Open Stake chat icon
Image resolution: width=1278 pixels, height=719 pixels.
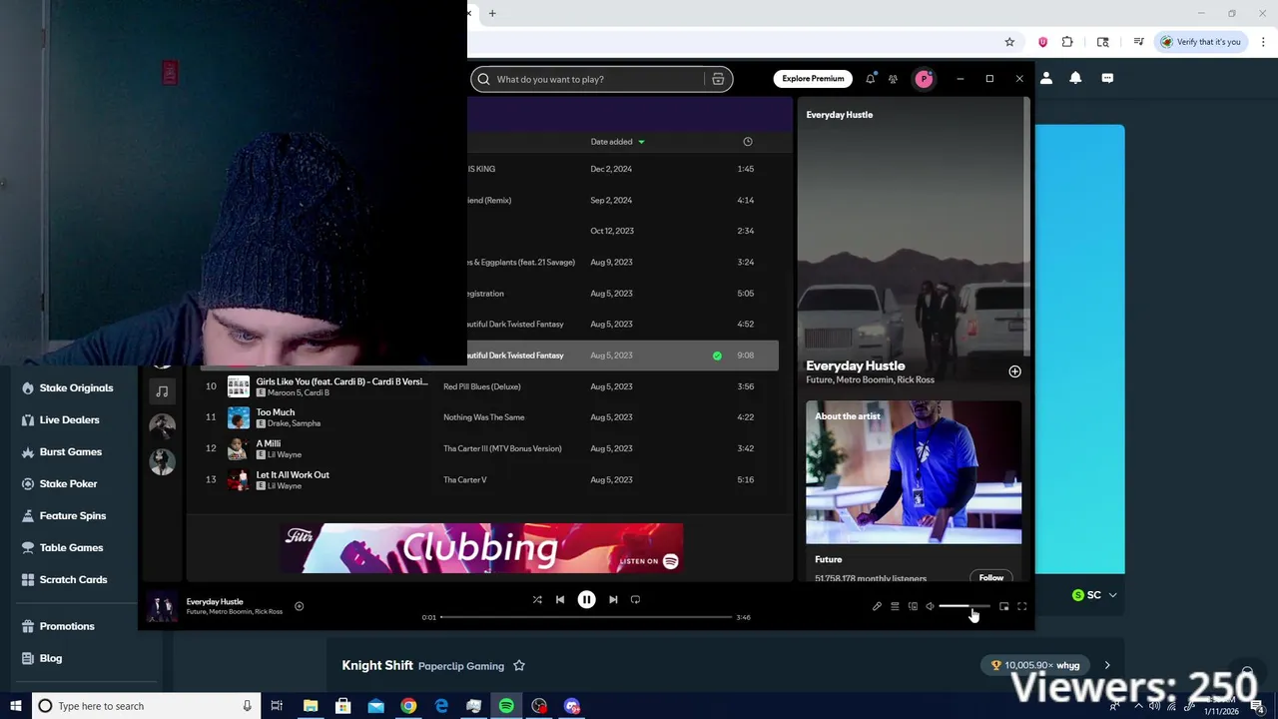pyautogui.click(x=1107, y=78)
